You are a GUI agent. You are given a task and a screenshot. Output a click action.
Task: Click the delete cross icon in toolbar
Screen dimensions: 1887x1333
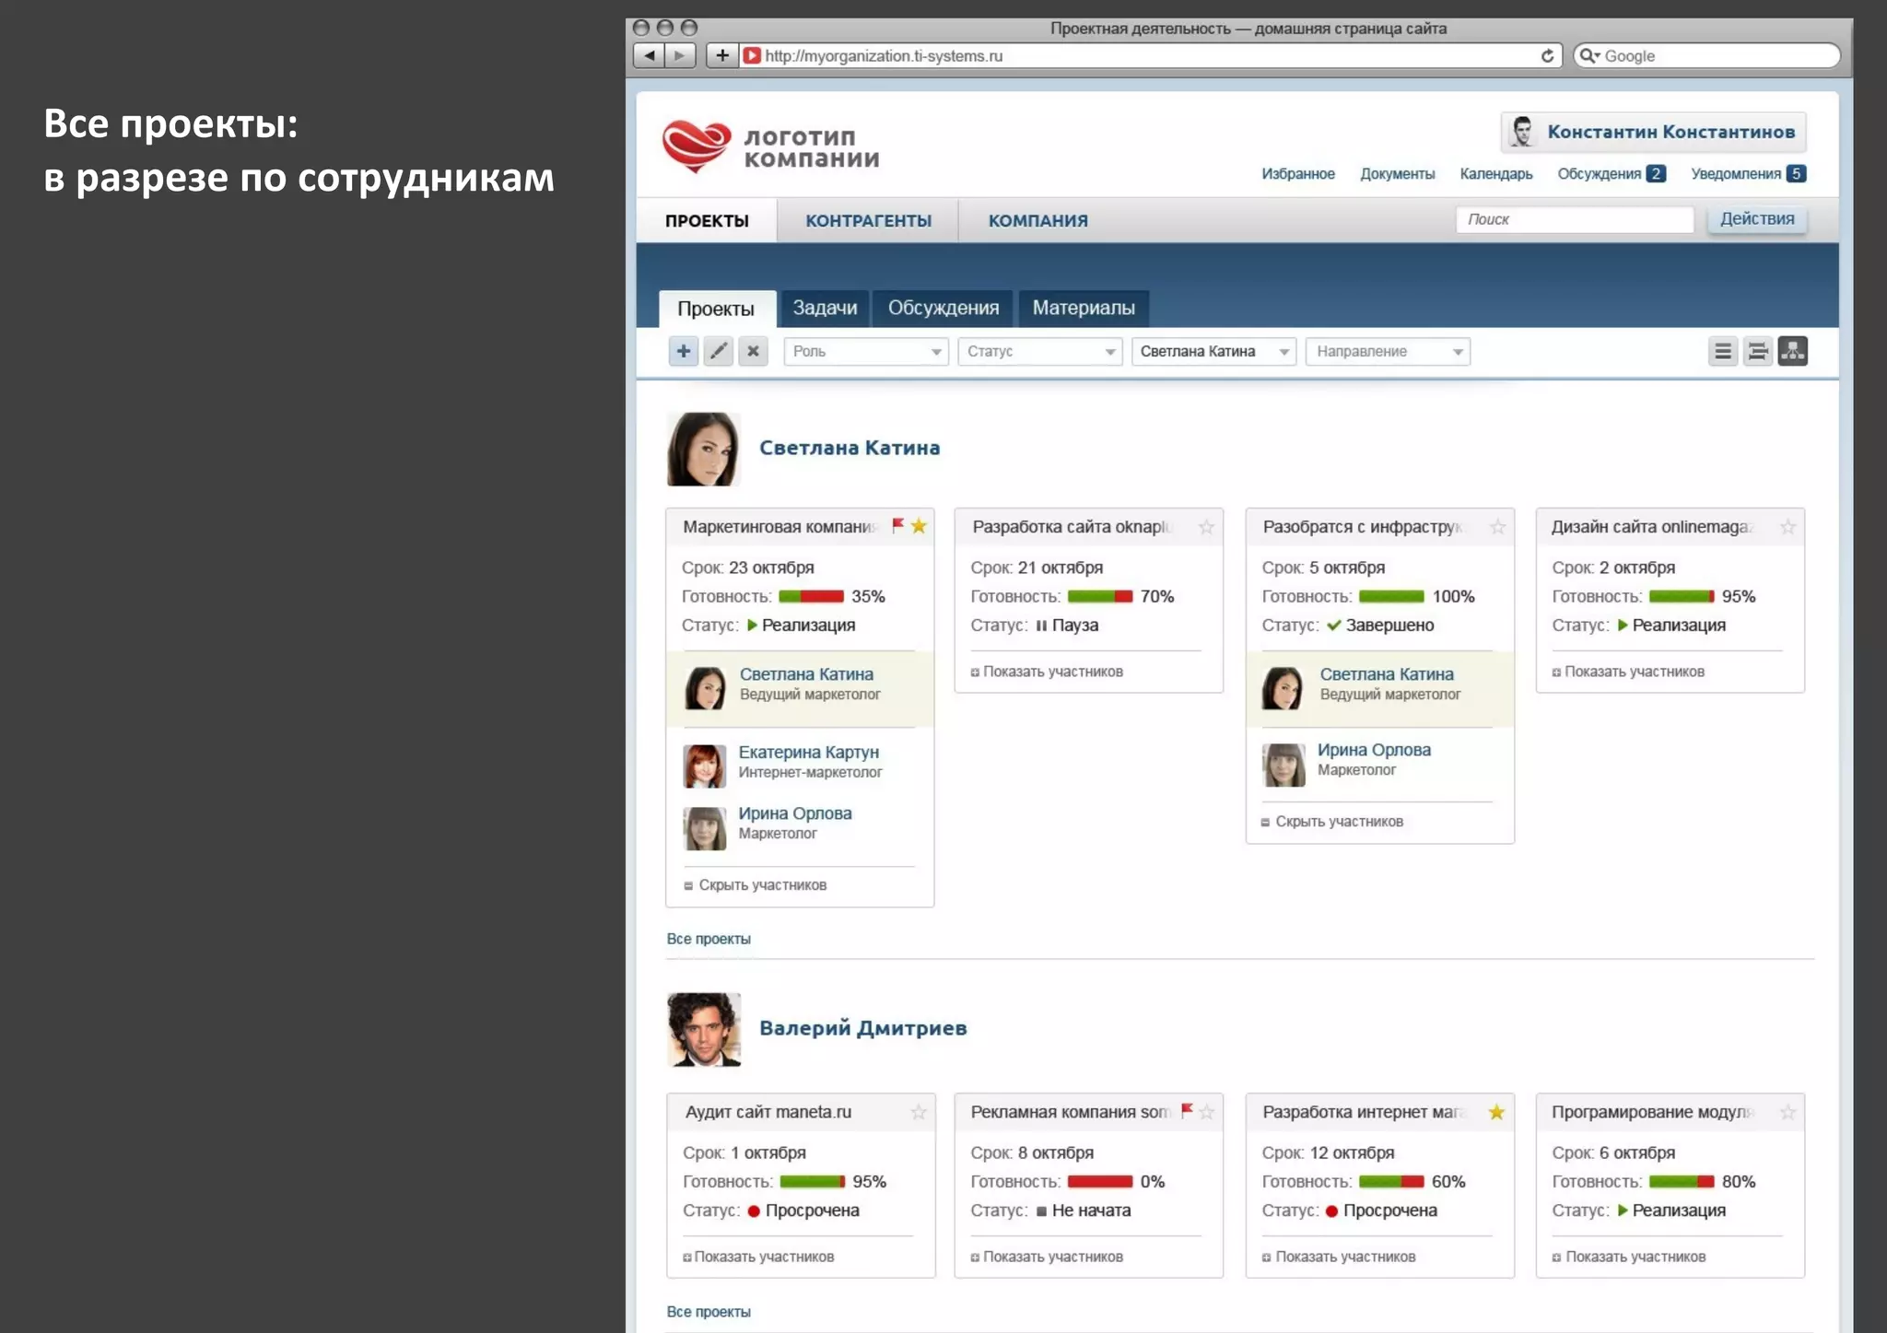(753, 351)
